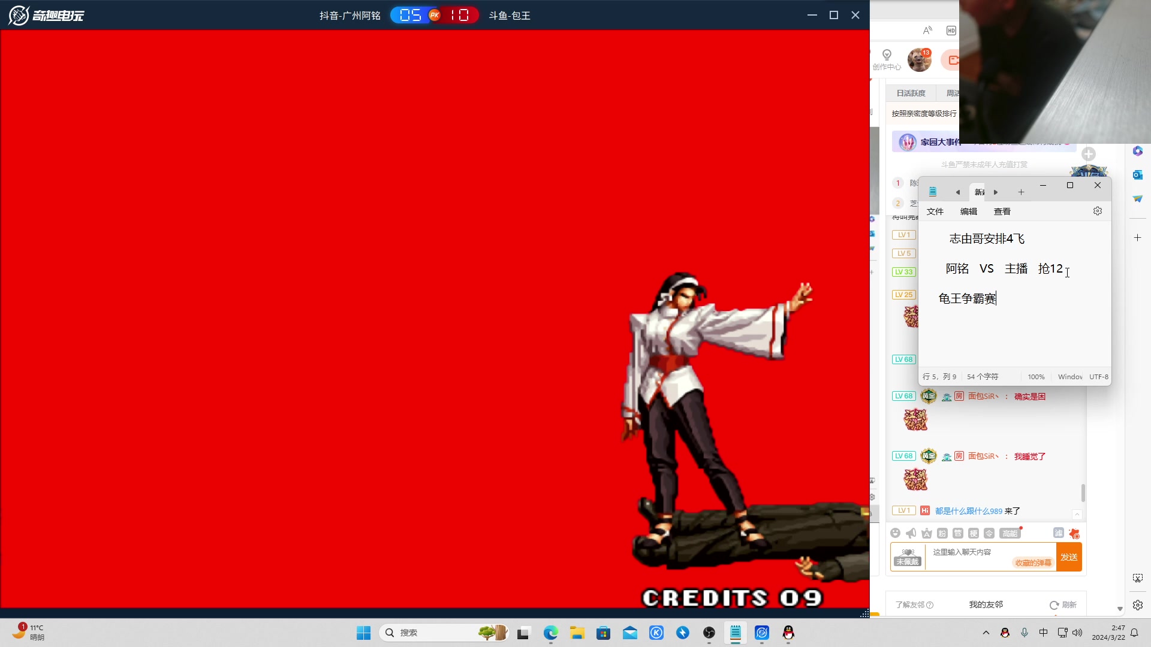
Task: Click the screenshot scissors icon in Edge sidebar
Action: [x=1138, y=578]
